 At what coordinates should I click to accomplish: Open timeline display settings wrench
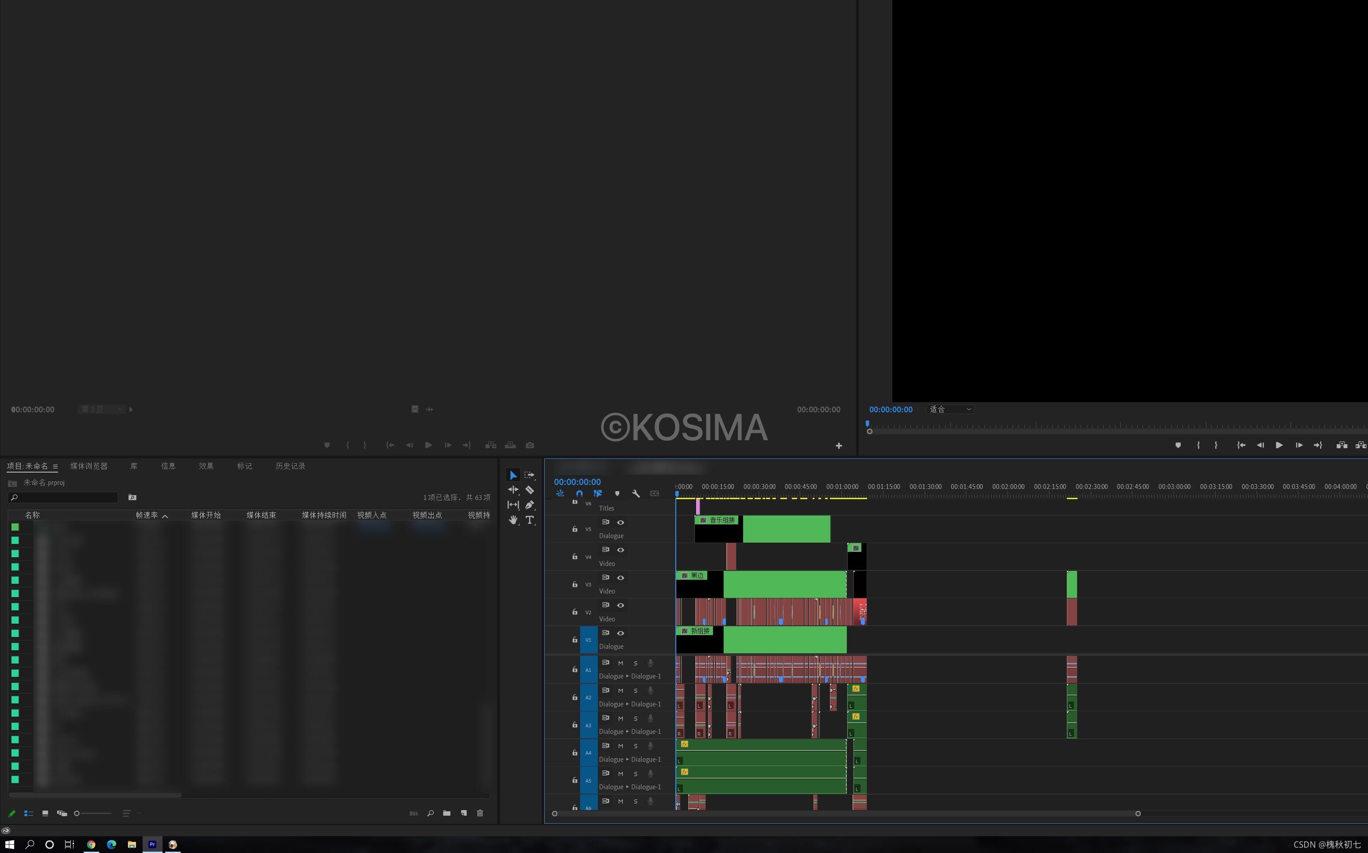(636, 494)
